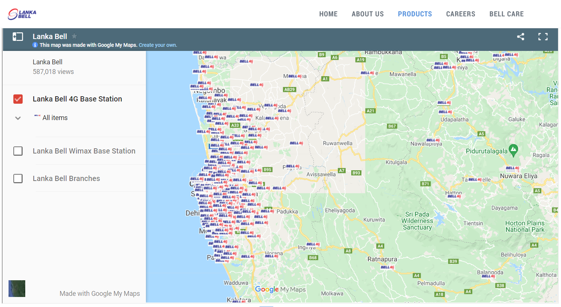The image size is (561, 307).
Task: Click the Bell 4G marker above Ruwanwella
Action: 296,143
